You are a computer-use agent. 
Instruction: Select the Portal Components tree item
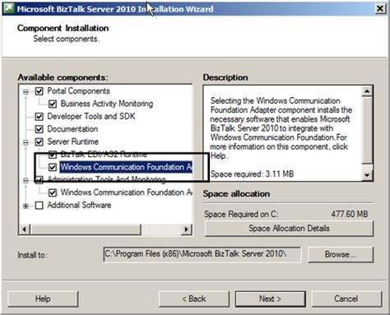tap(78, 90)
